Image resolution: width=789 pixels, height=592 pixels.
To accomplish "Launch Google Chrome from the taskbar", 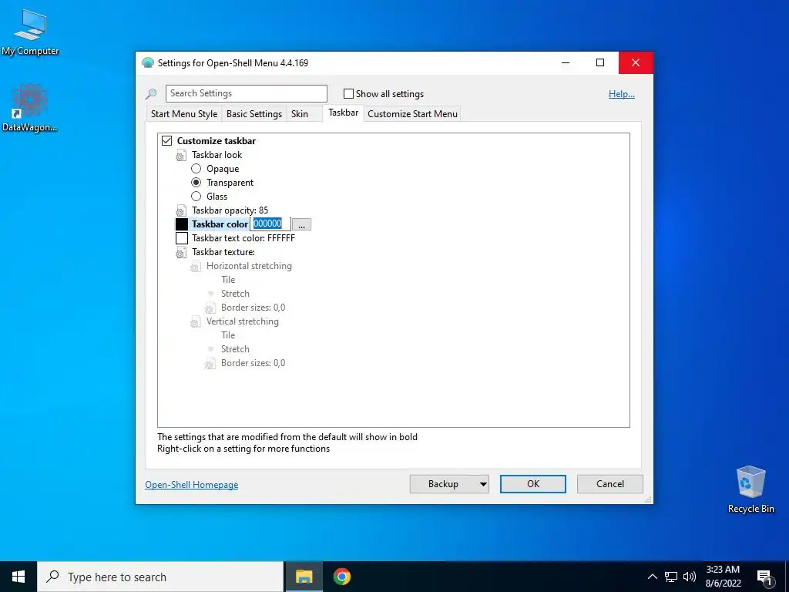I will 341,577.
